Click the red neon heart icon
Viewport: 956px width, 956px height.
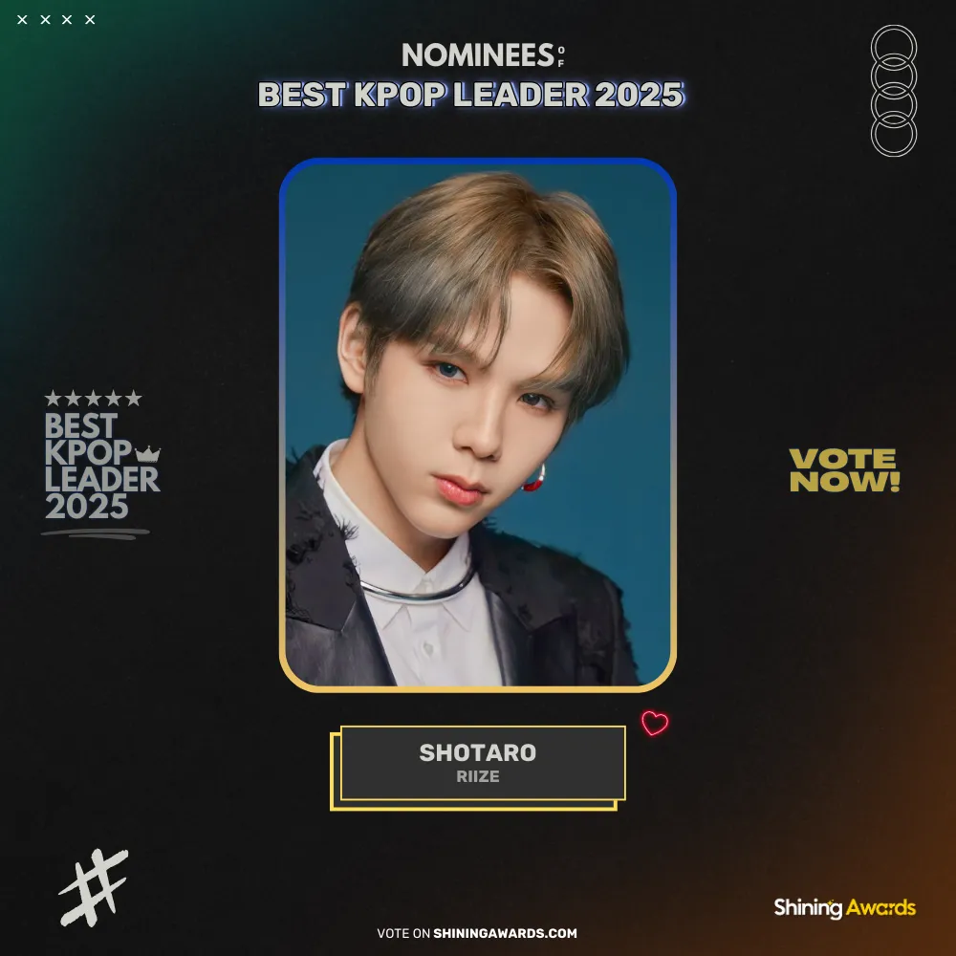tap(655, 723)
